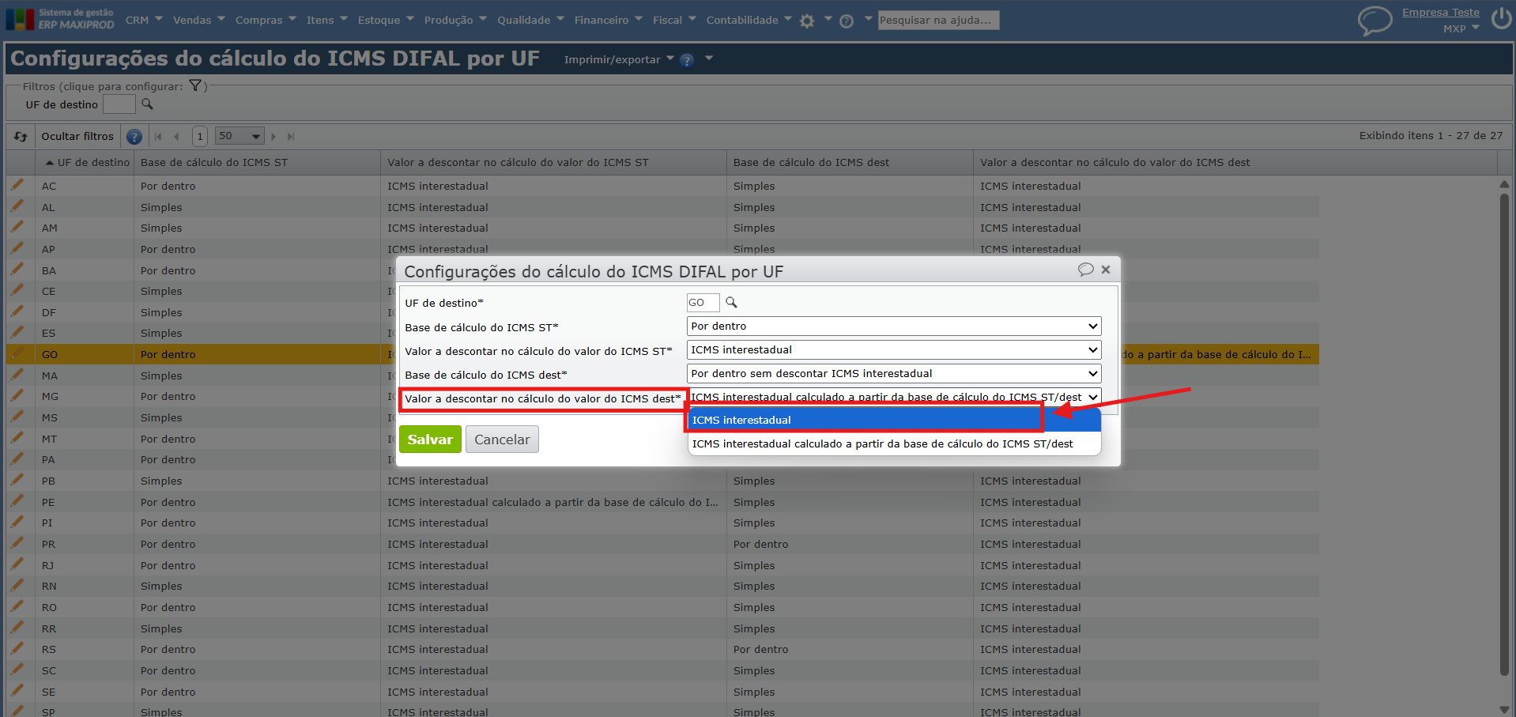
Task: Close the DIFAL configuration dialog
Action: coord(1106,270)
